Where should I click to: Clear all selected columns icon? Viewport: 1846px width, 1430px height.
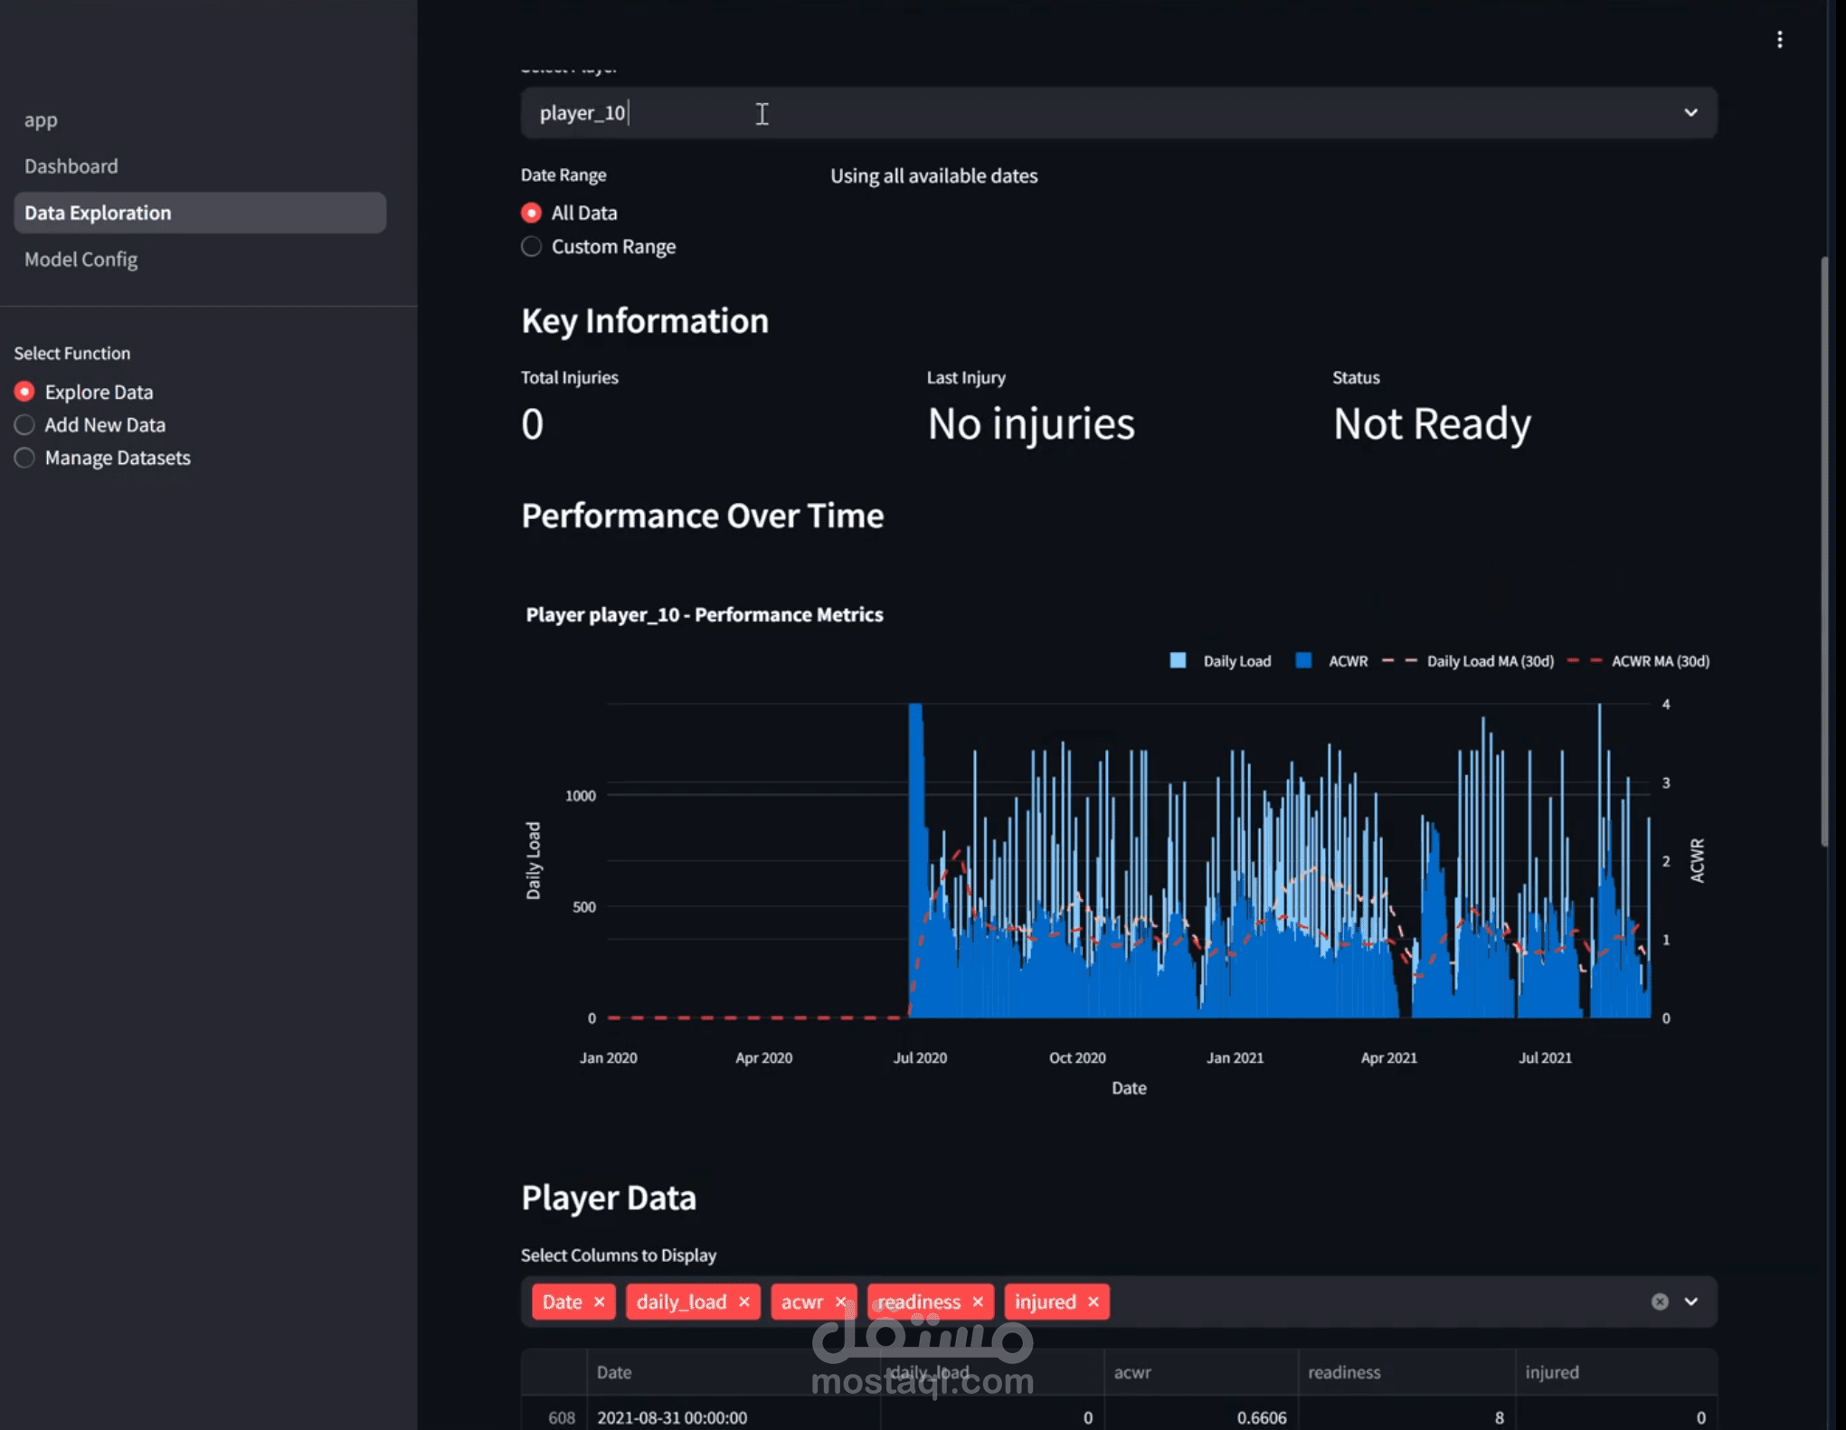pos(1660,1302)
